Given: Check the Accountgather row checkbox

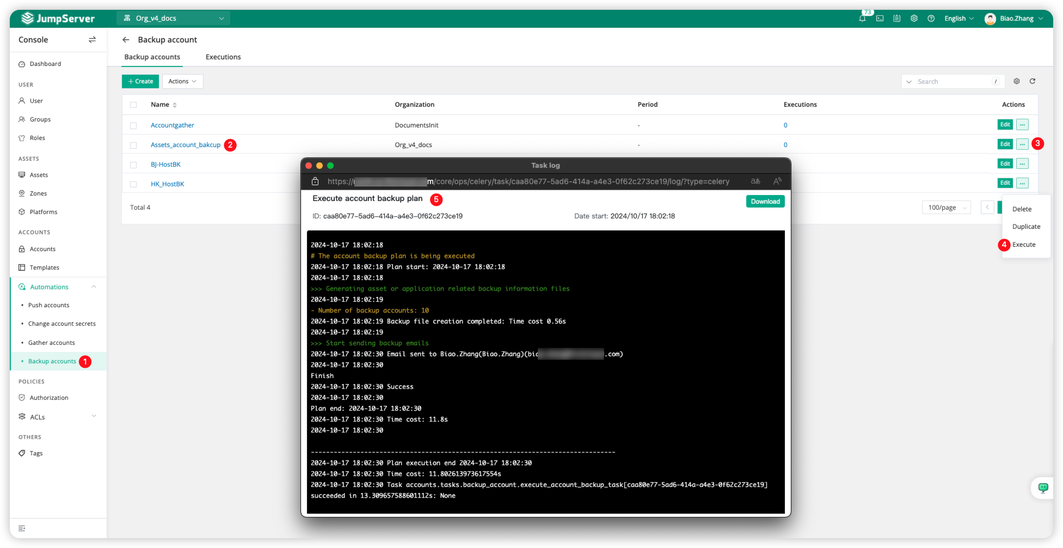Looking at the screenshot, I should coord(133,125).
